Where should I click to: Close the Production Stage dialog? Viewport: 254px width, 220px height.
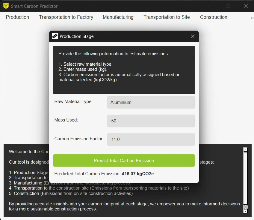coord(193,36)
